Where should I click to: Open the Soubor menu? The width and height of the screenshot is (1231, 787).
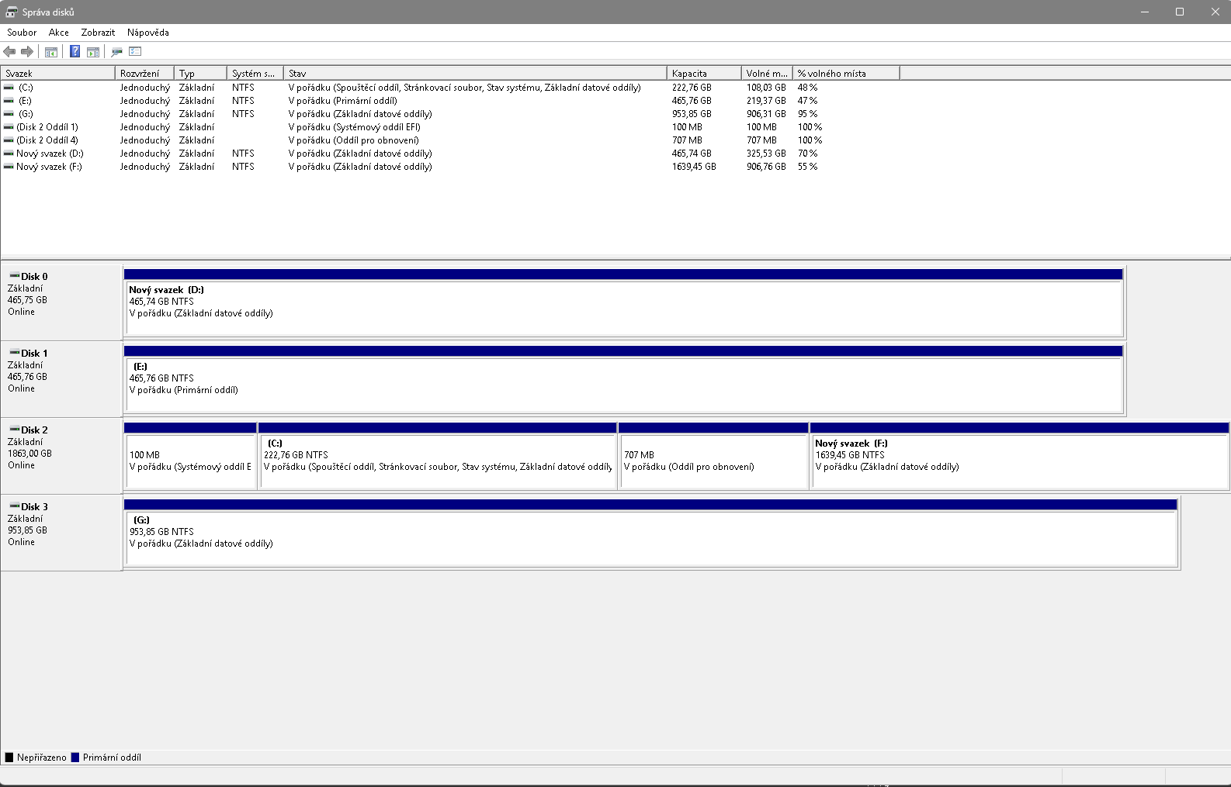(x=22, y=33)
